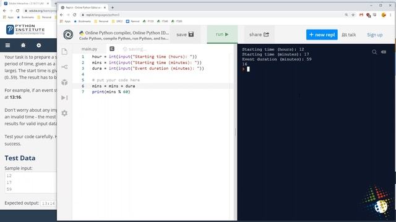Reload the Repl.it page
The height and width of the screenshot is (222, 396).
75,15
